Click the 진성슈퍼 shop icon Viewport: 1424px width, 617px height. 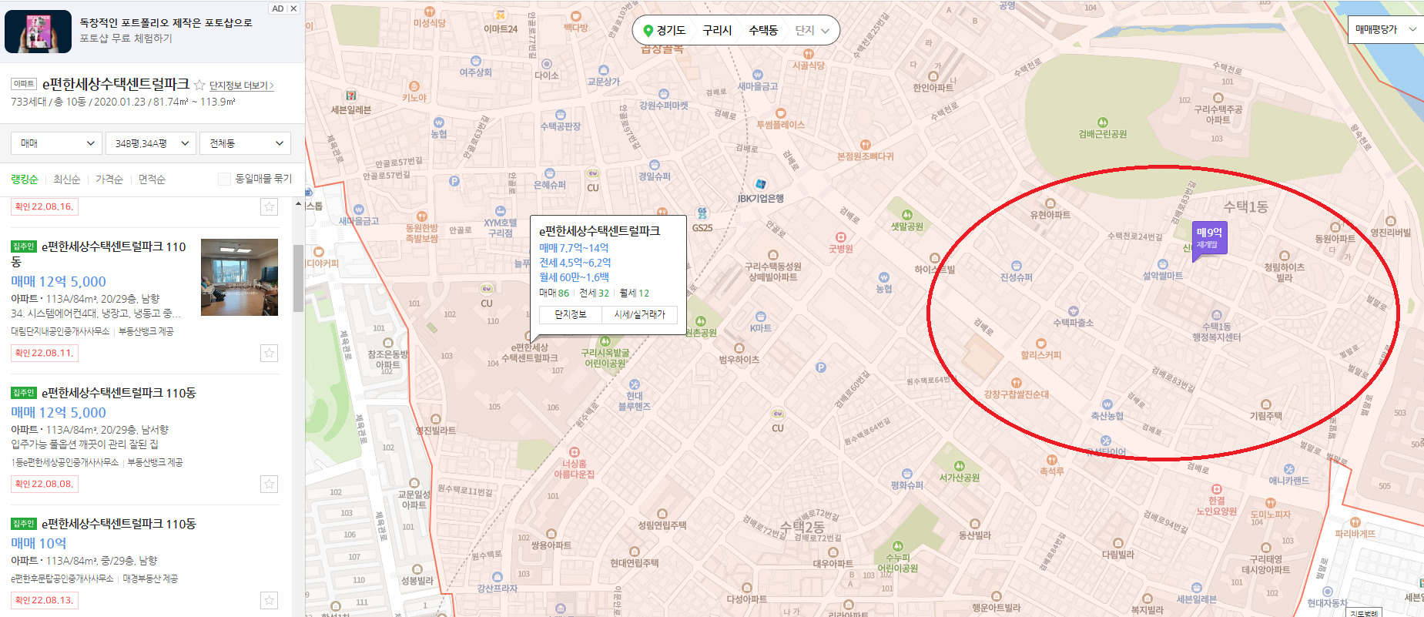(1017, 266)
